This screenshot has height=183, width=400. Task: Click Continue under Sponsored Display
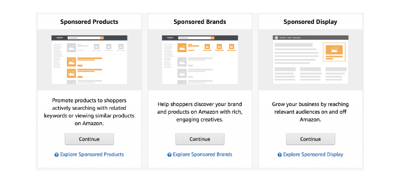[310, 139]
